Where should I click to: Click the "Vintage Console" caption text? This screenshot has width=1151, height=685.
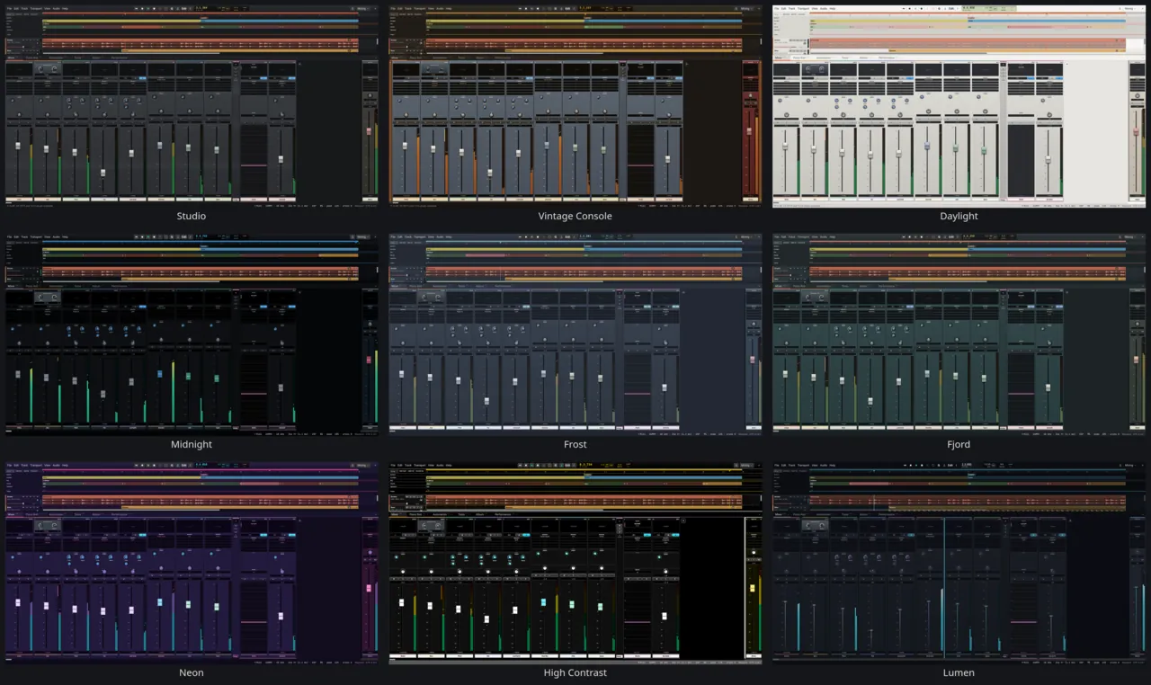575,216
